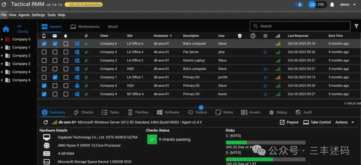This screenshot has width=361, height=165.
Task: Uncheck SMS alert checkbox for Company 6 row
Action: (x=44, y=44)
